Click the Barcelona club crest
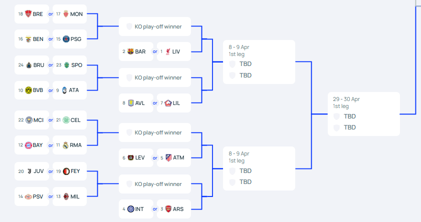 coord(130,51)
